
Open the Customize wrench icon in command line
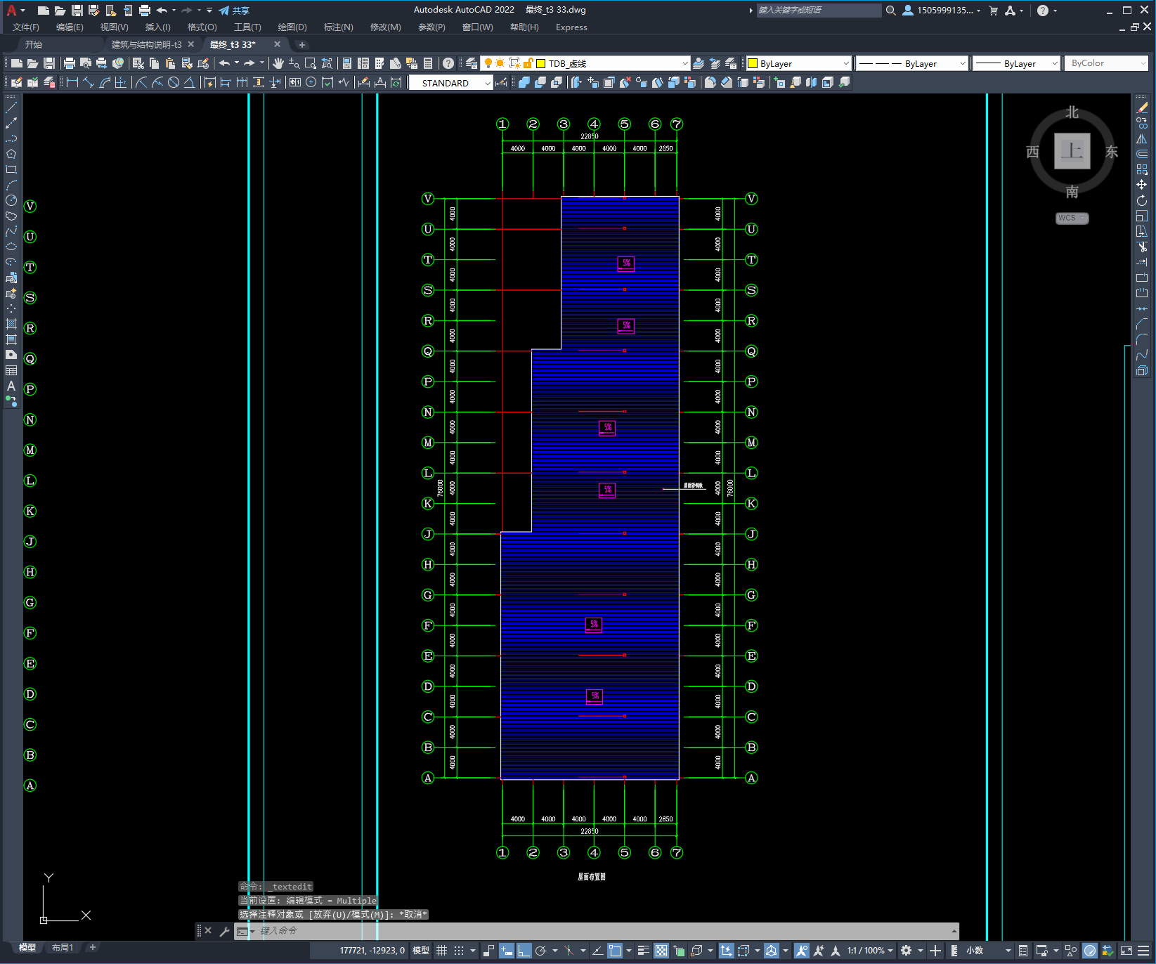point(225,931)
